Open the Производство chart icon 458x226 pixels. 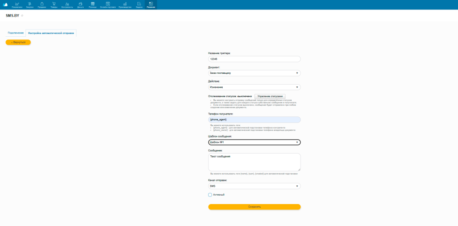[125, 4]
